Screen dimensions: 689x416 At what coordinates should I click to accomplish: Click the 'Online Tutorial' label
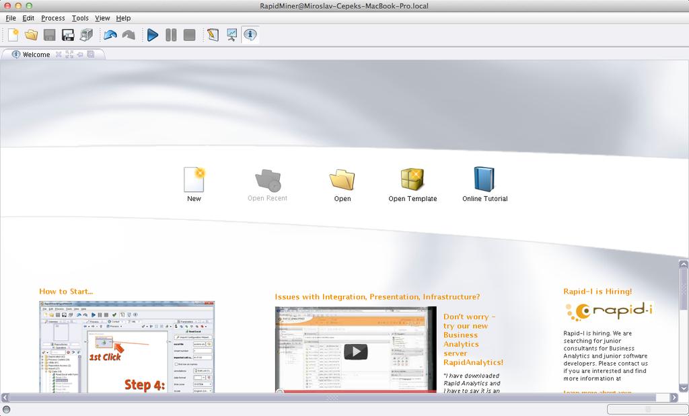(x=484, y=198)
